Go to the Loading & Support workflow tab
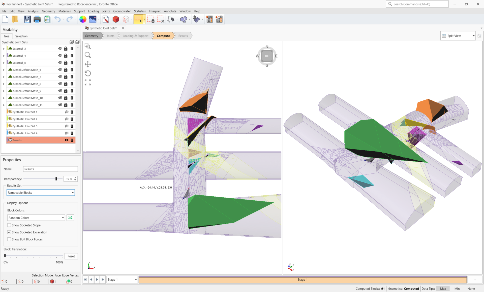 [x=136, y=36]
